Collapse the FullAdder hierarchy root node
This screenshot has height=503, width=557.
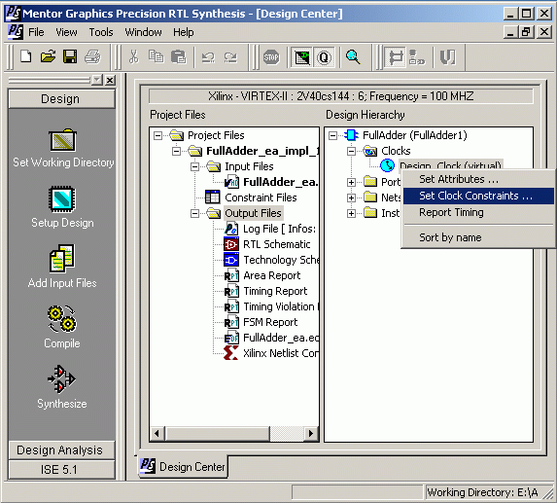tap(332, 135)
